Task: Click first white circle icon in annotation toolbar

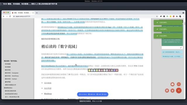Action: pyautogui.click(x=104, y=70)
